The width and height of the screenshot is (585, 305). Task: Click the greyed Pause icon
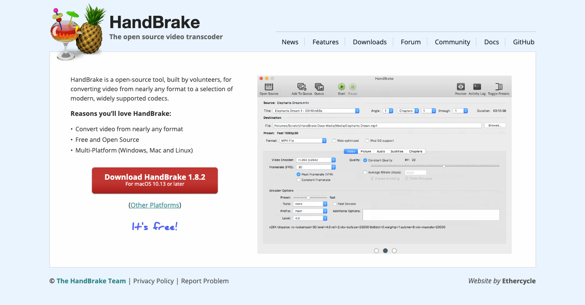353,87
